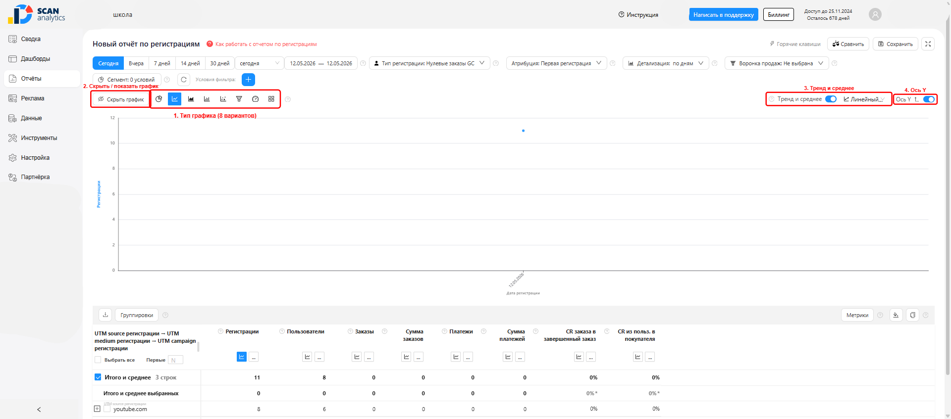Open Реклама in the sidebar
The height and width of the screenshot is (419, 951).
(42, 98)
